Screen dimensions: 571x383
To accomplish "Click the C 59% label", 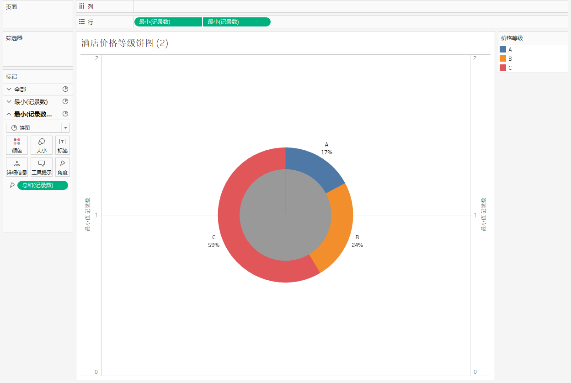I will click(x=213, y=241).
